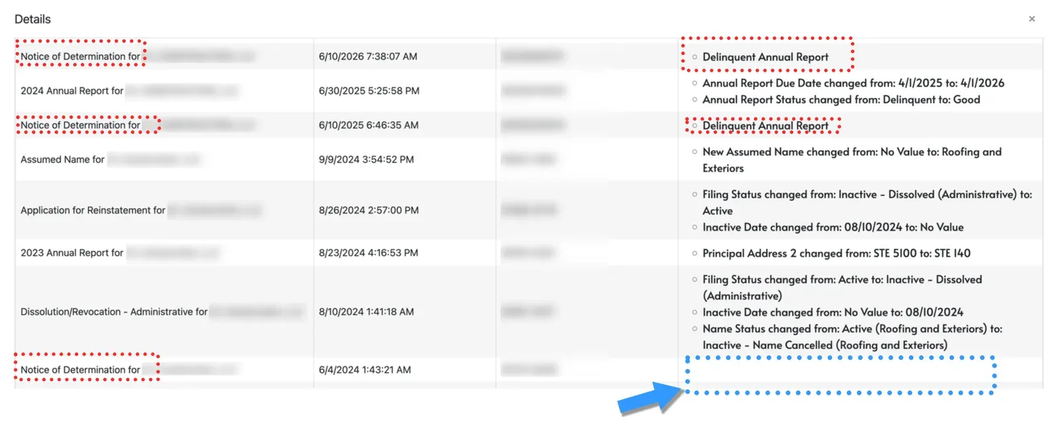Select the New Assumed Name change text
Image resolution: width=1058 pixels, height=431 pixels.
coord(852,160)
